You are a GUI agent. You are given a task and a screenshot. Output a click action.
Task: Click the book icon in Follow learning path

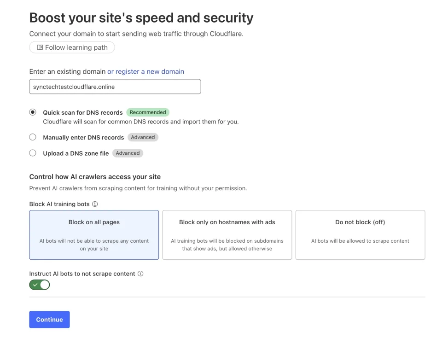[x=40, y=47]
